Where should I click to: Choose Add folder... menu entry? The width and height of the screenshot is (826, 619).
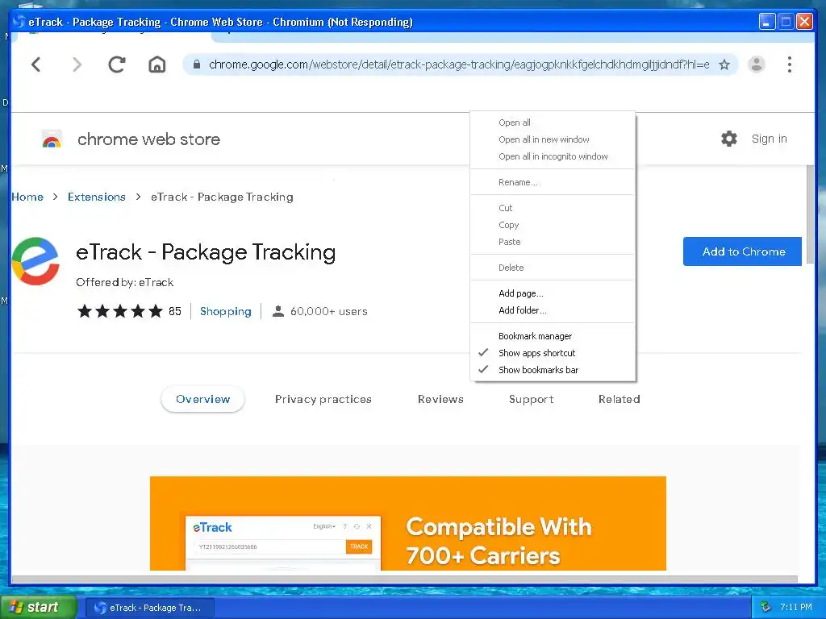553,310
